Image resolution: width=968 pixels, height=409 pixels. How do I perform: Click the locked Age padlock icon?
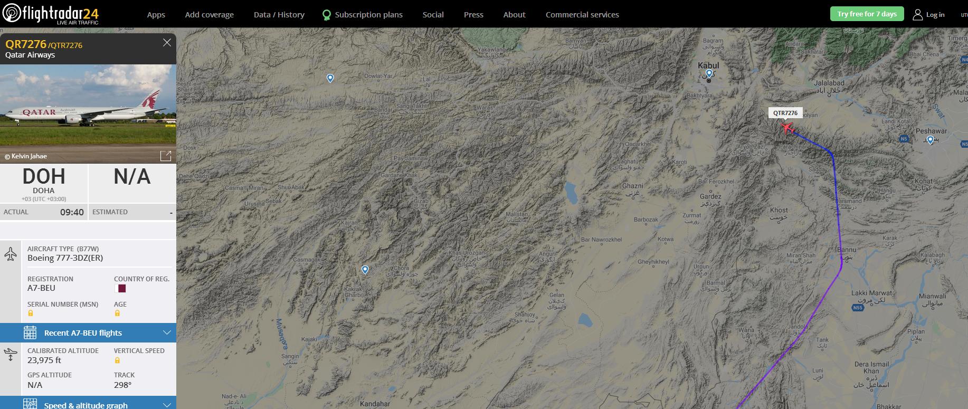[117, 313]
